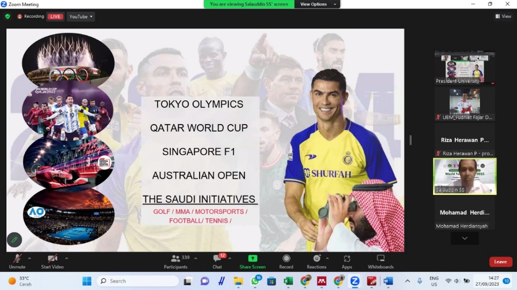Expand the arrow beside Chat

[x=230, y=258]
